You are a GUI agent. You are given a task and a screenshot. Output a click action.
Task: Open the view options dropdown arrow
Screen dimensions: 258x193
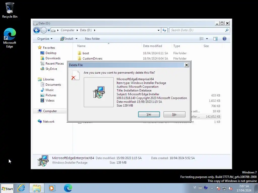pos(207,39)
